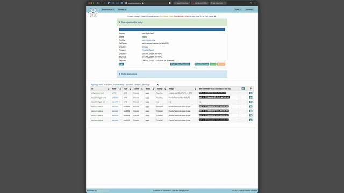344x193 pixels.
Task: Sort the list by Node column arrows
Action: pyautogui.click(x=120, y=88)
